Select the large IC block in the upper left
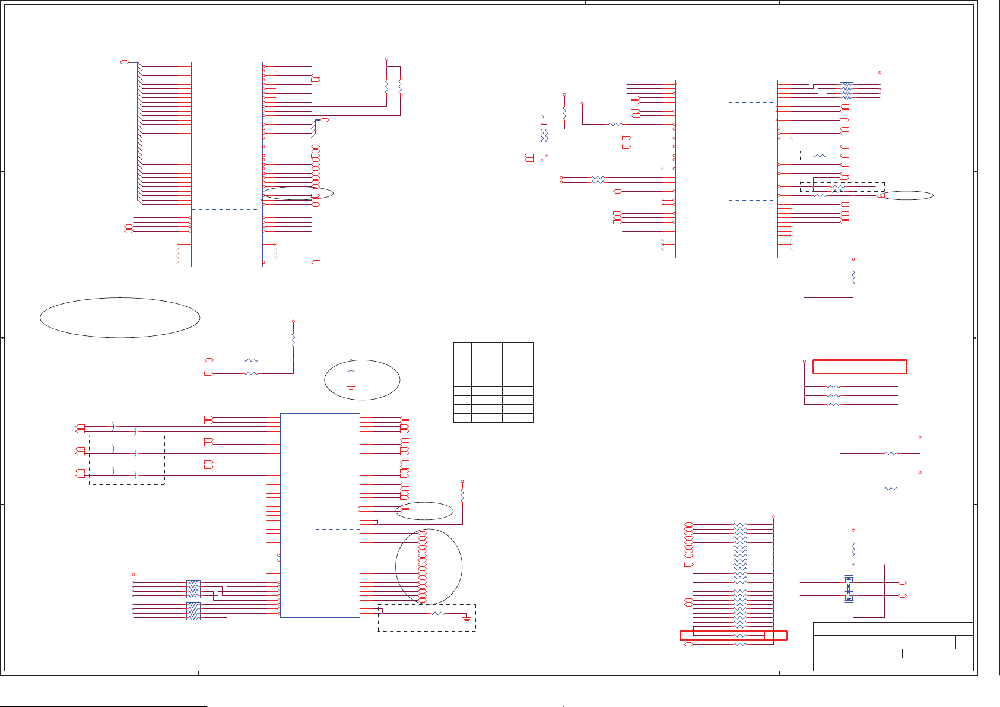This screenshot has width=1000, height=707. click(x=227, y=164)
